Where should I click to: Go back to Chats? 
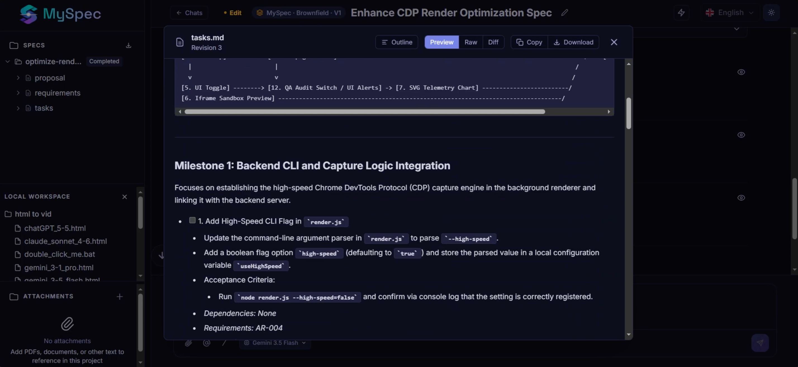[x=189, y=13]
